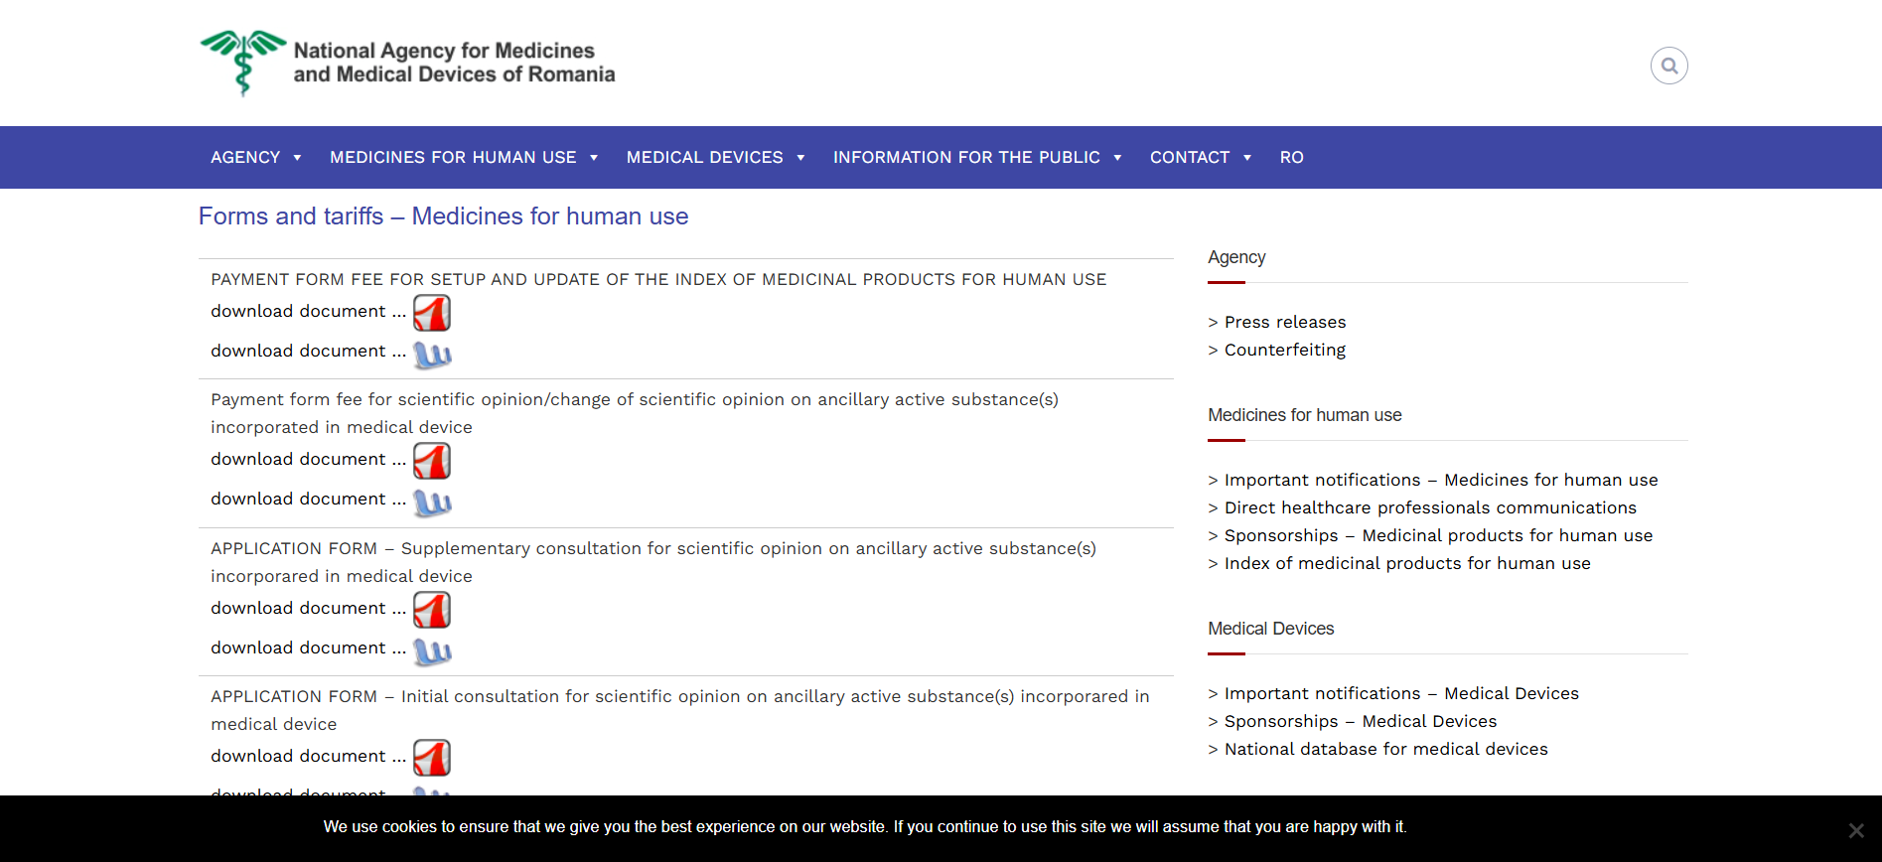Download Word file for scientific opinion payment form

[x=432, y=502]
